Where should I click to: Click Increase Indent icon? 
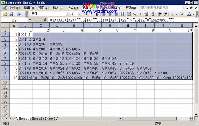pyautogui.click(x=165, y=14)
